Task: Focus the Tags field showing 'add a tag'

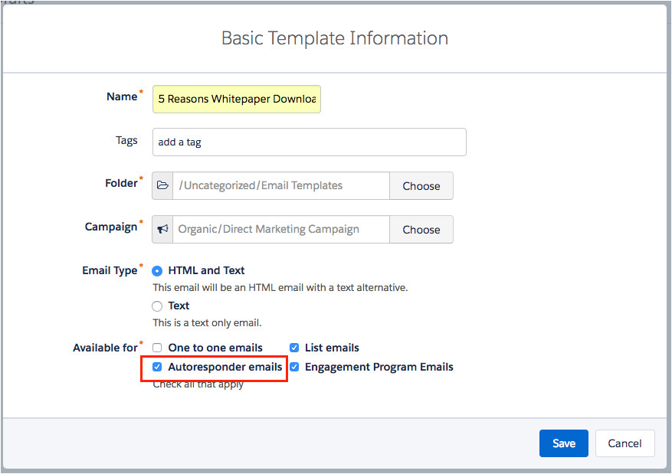Action: [309, 142]
